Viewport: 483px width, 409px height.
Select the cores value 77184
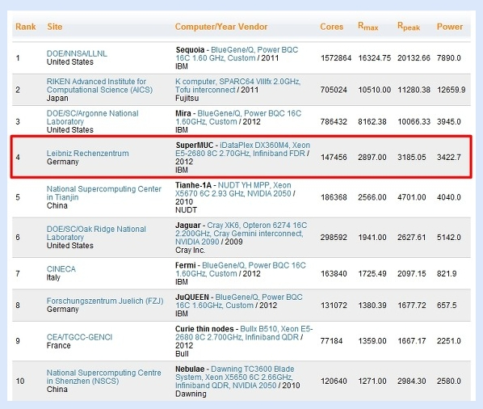pos(331,341)
